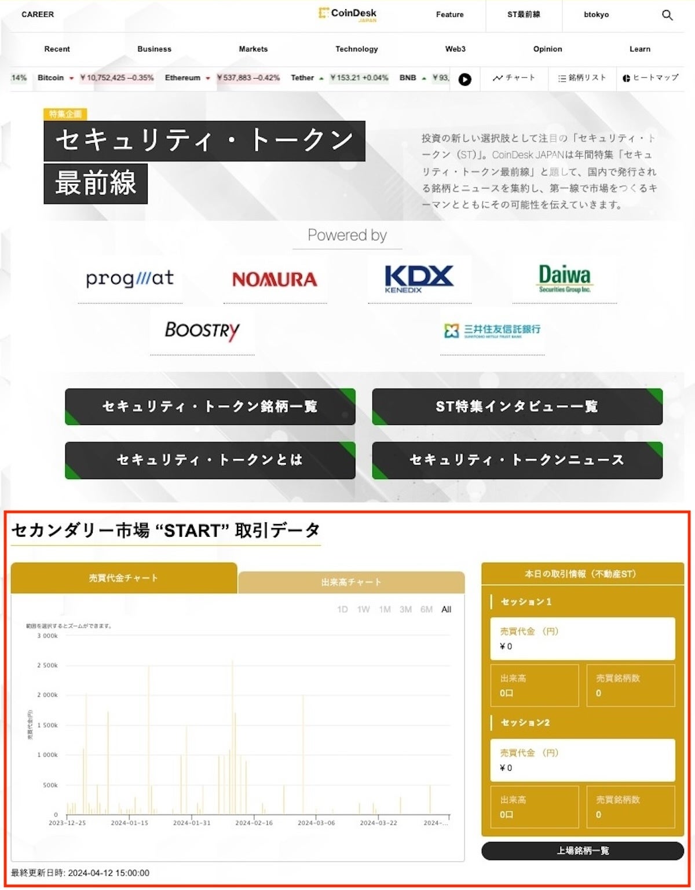Open the CAREER link
Image resolution: width=695 pixels, height=890 pixels.
[38, 14]
